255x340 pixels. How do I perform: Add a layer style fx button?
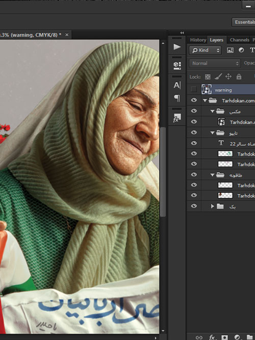tap(212, 337)
